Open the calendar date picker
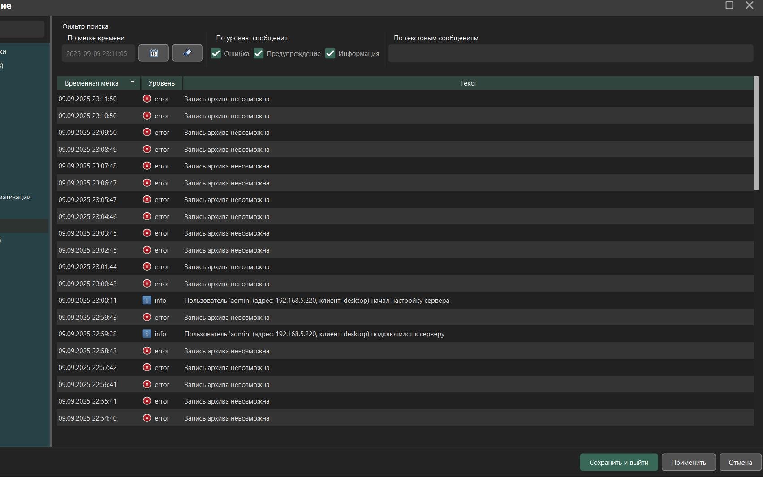The height and width of the screenshot is (477, 763). 153,53
